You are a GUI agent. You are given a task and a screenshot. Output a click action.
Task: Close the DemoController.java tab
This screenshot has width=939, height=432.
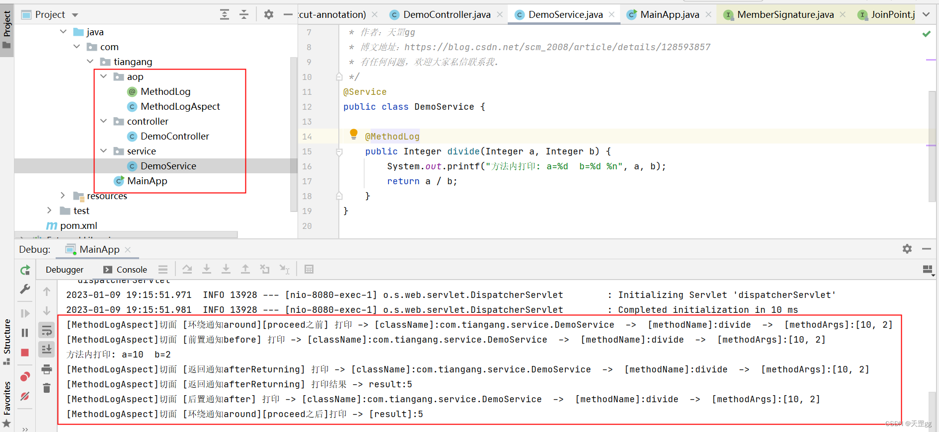[500, 14]
